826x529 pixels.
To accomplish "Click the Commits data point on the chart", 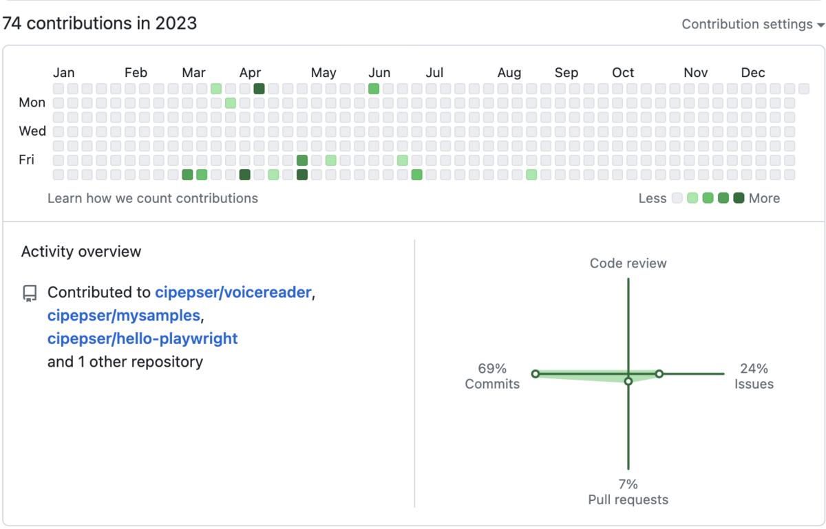I will pos(536,374).
